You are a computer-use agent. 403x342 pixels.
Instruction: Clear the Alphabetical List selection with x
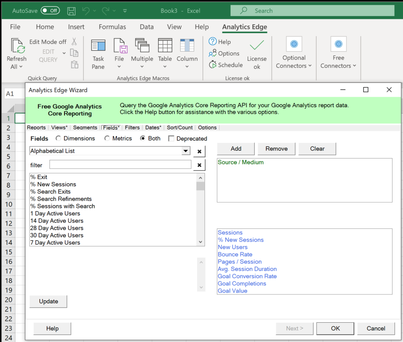pyautogui.click(x=199, y=151)
